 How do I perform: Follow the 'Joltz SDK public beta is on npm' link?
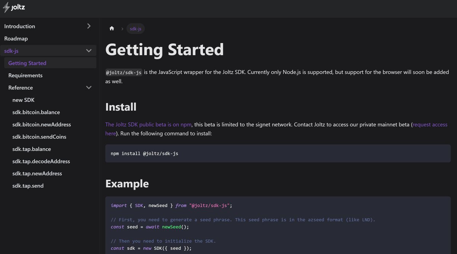coord(149,124)
